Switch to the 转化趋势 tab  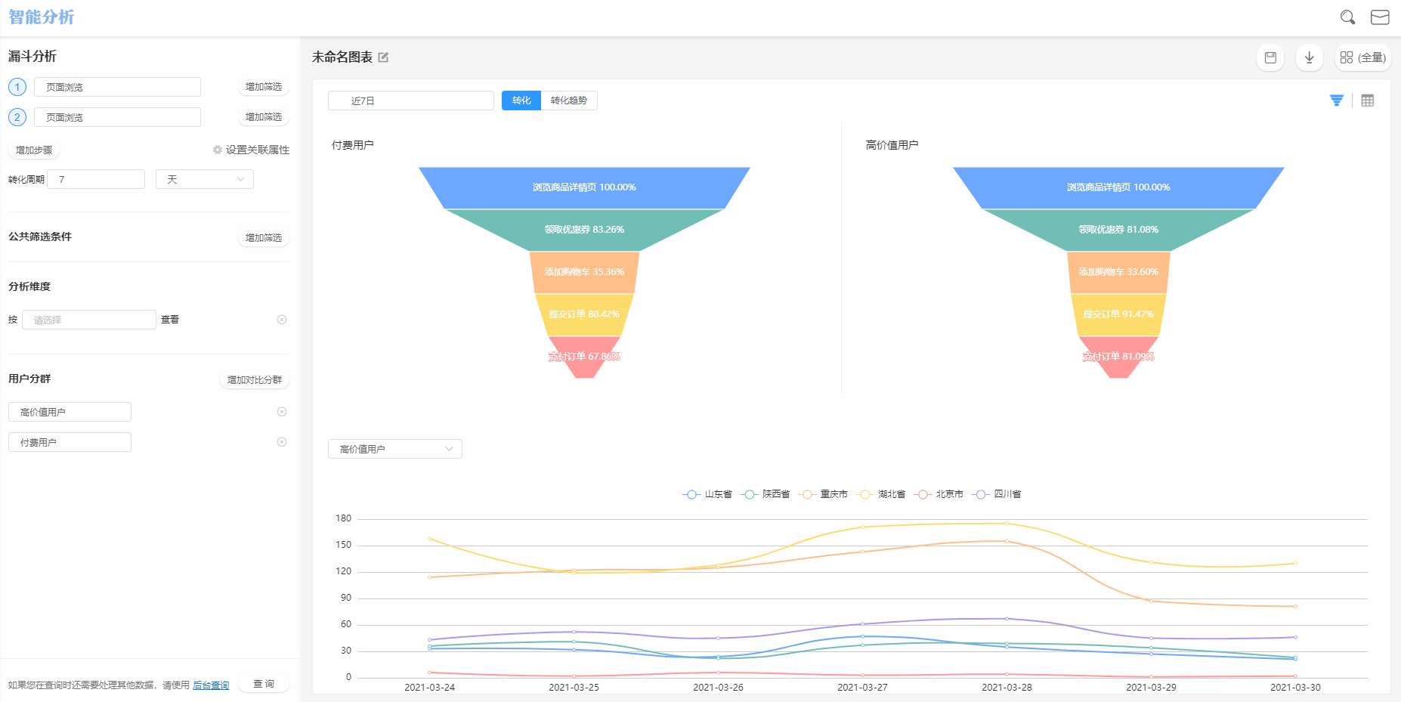pos(569,101)
